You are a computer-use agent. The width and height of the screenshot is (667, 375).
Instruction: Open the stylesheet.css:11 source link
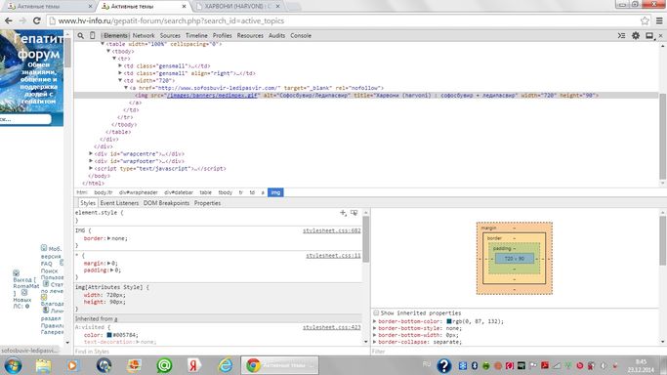[333, 256]
